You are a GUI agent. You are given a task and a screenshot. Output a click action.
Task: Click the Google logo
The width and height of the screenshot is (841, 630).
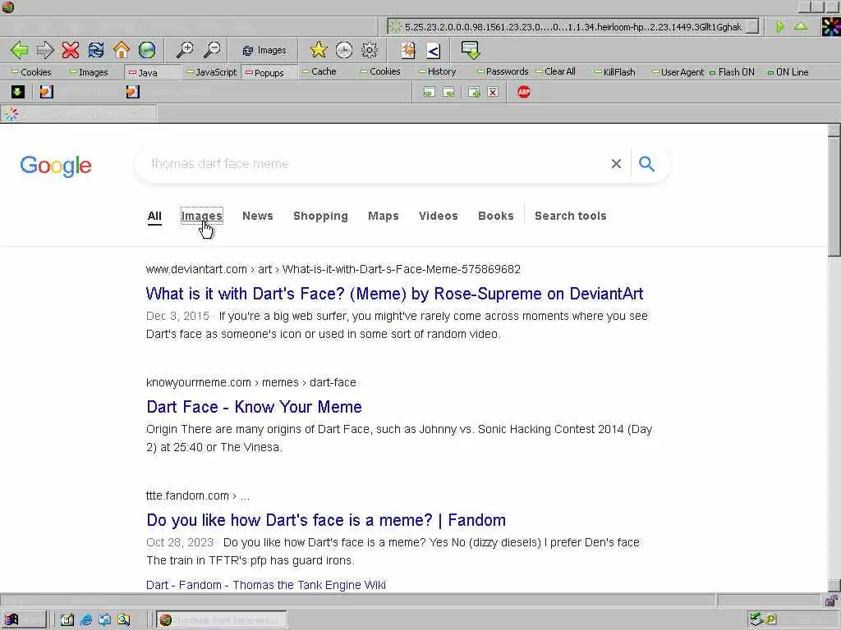point(56,166)
